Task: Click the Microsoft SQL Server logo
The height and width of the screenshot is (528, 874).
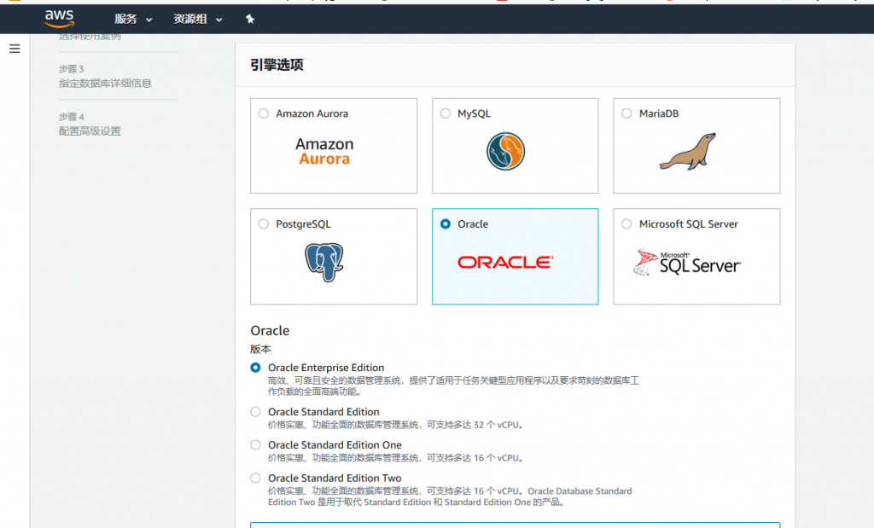Action: pos(687,263)
